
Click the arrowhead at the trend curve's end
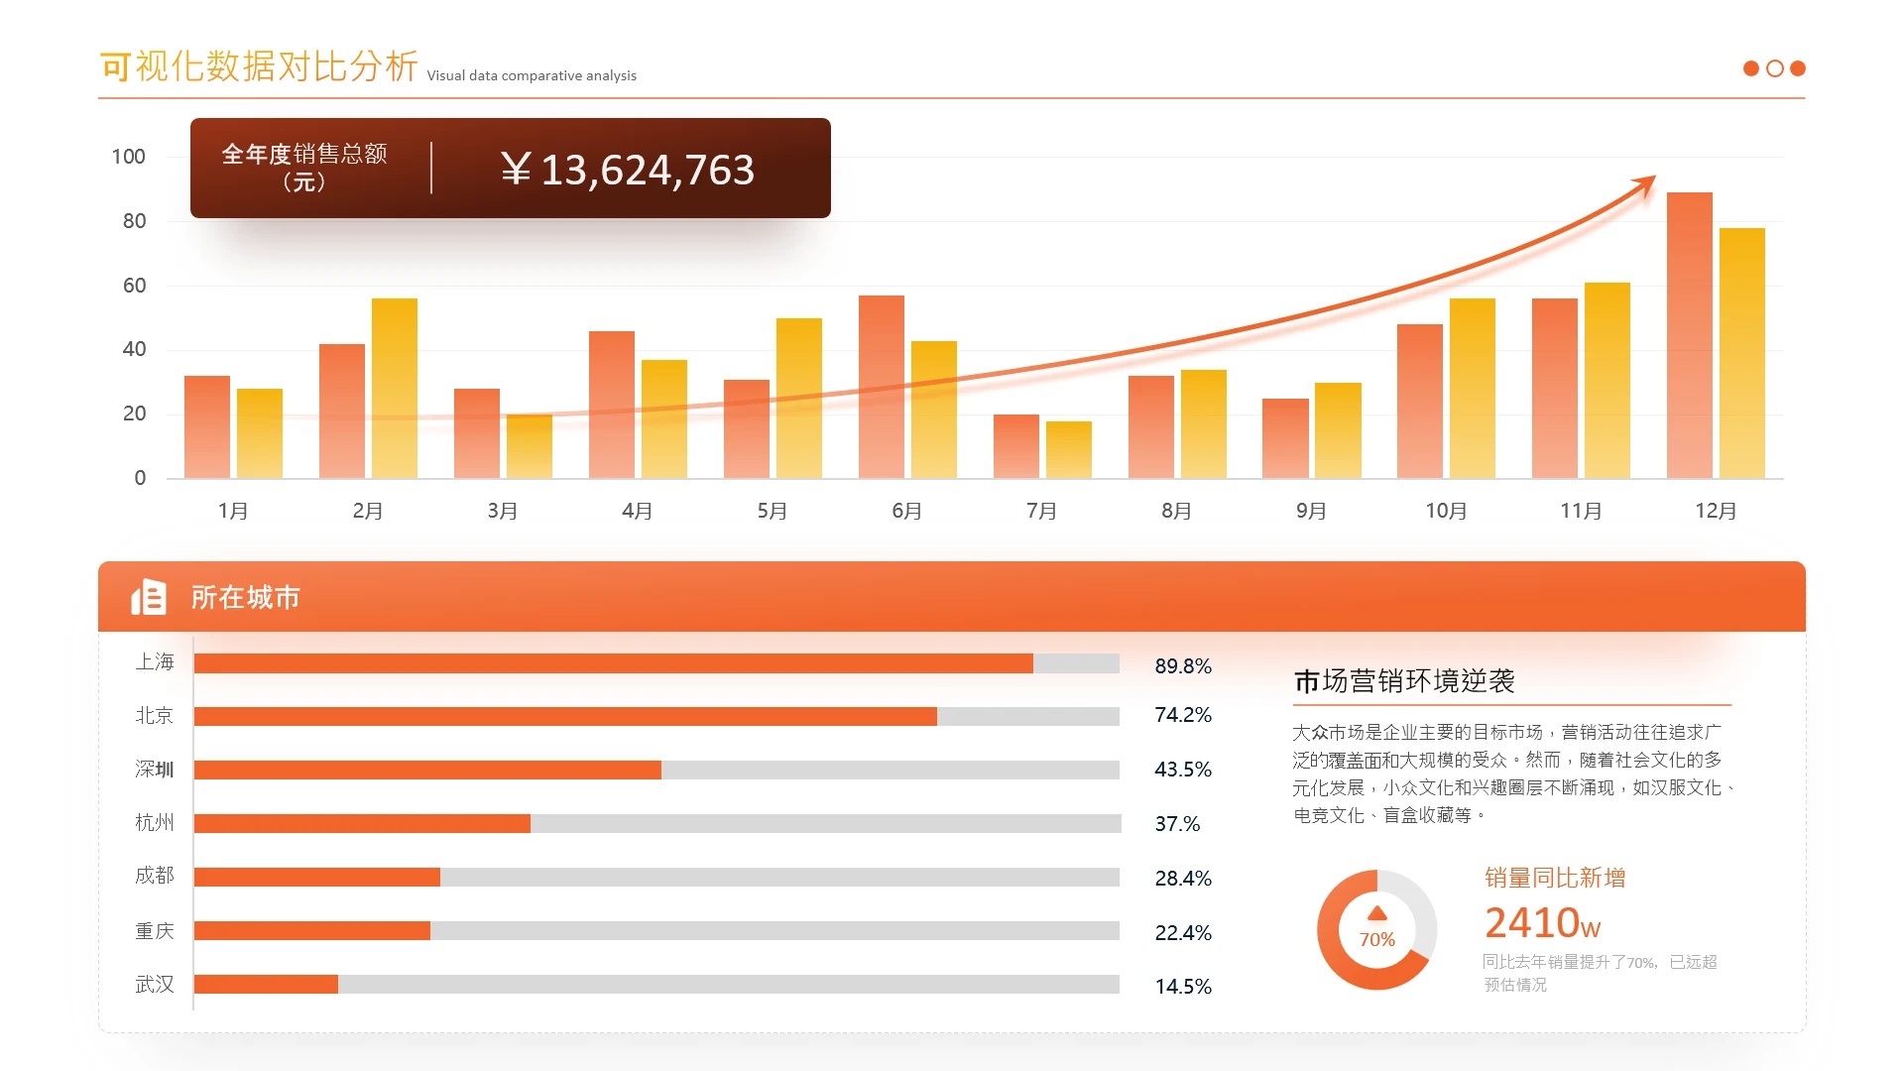(1646, 183)
